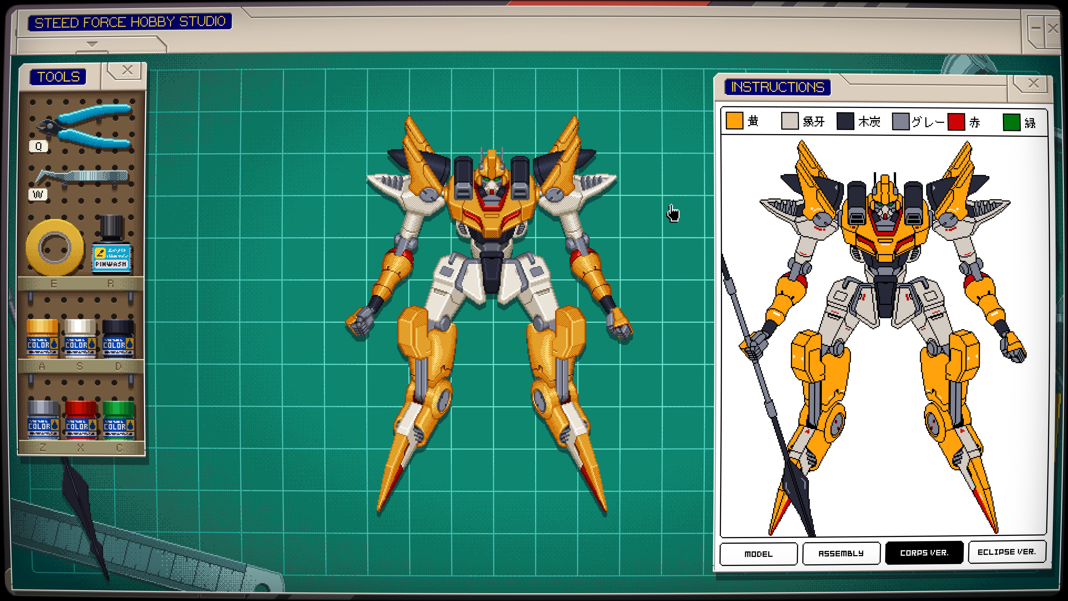
Task: Close the Tools panel
Action: coord(127,70)
